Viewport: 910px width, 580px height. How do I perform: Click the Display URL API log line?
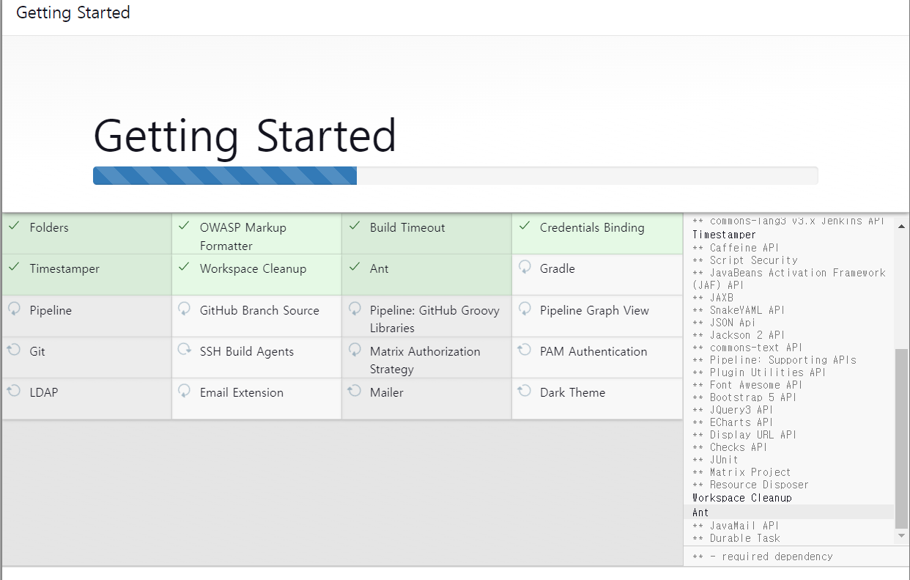point(744,435)
